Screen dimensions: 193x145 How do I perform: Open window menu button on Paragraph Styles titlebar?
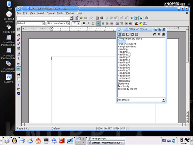tap(119, 29)
